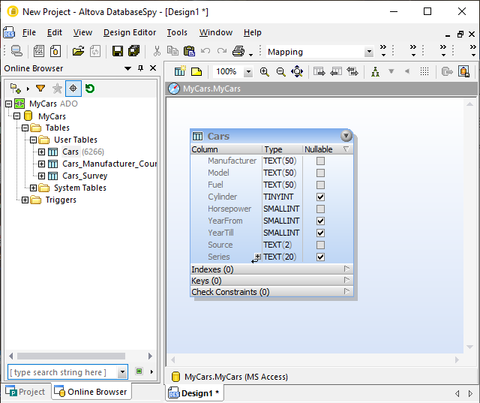
Task: Uncheck the Nullable checkbox for Series
Action: pos(321,257)
